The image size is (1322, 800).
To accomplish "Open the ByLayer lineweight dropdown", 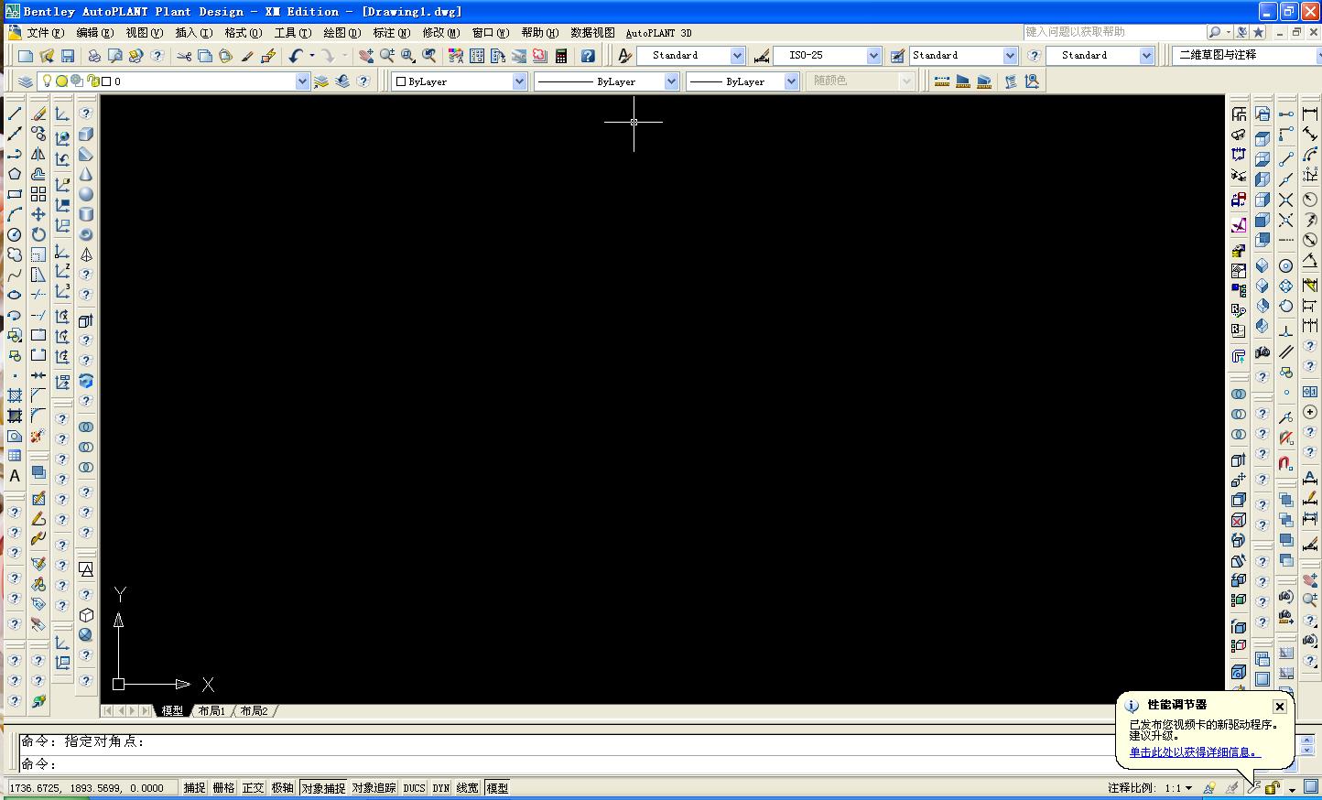I will point(792,81).
